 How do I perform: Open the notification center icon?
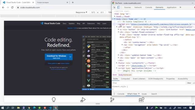[x=190, y=108]
